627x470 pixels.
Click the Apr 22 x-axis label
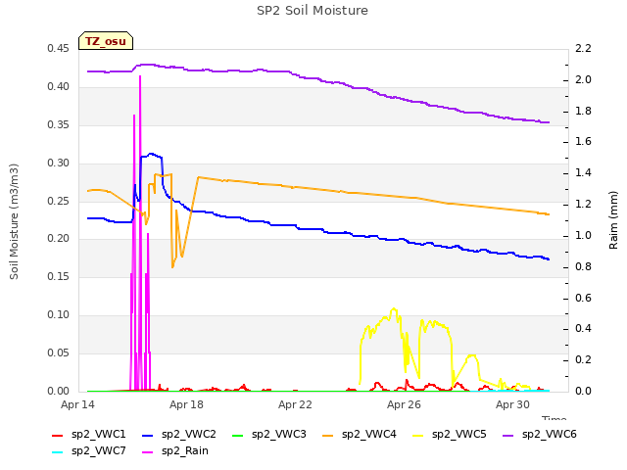295,404
